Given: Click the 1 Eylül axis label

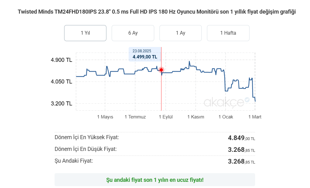Looking at the screenshot, I should point(166,117).
